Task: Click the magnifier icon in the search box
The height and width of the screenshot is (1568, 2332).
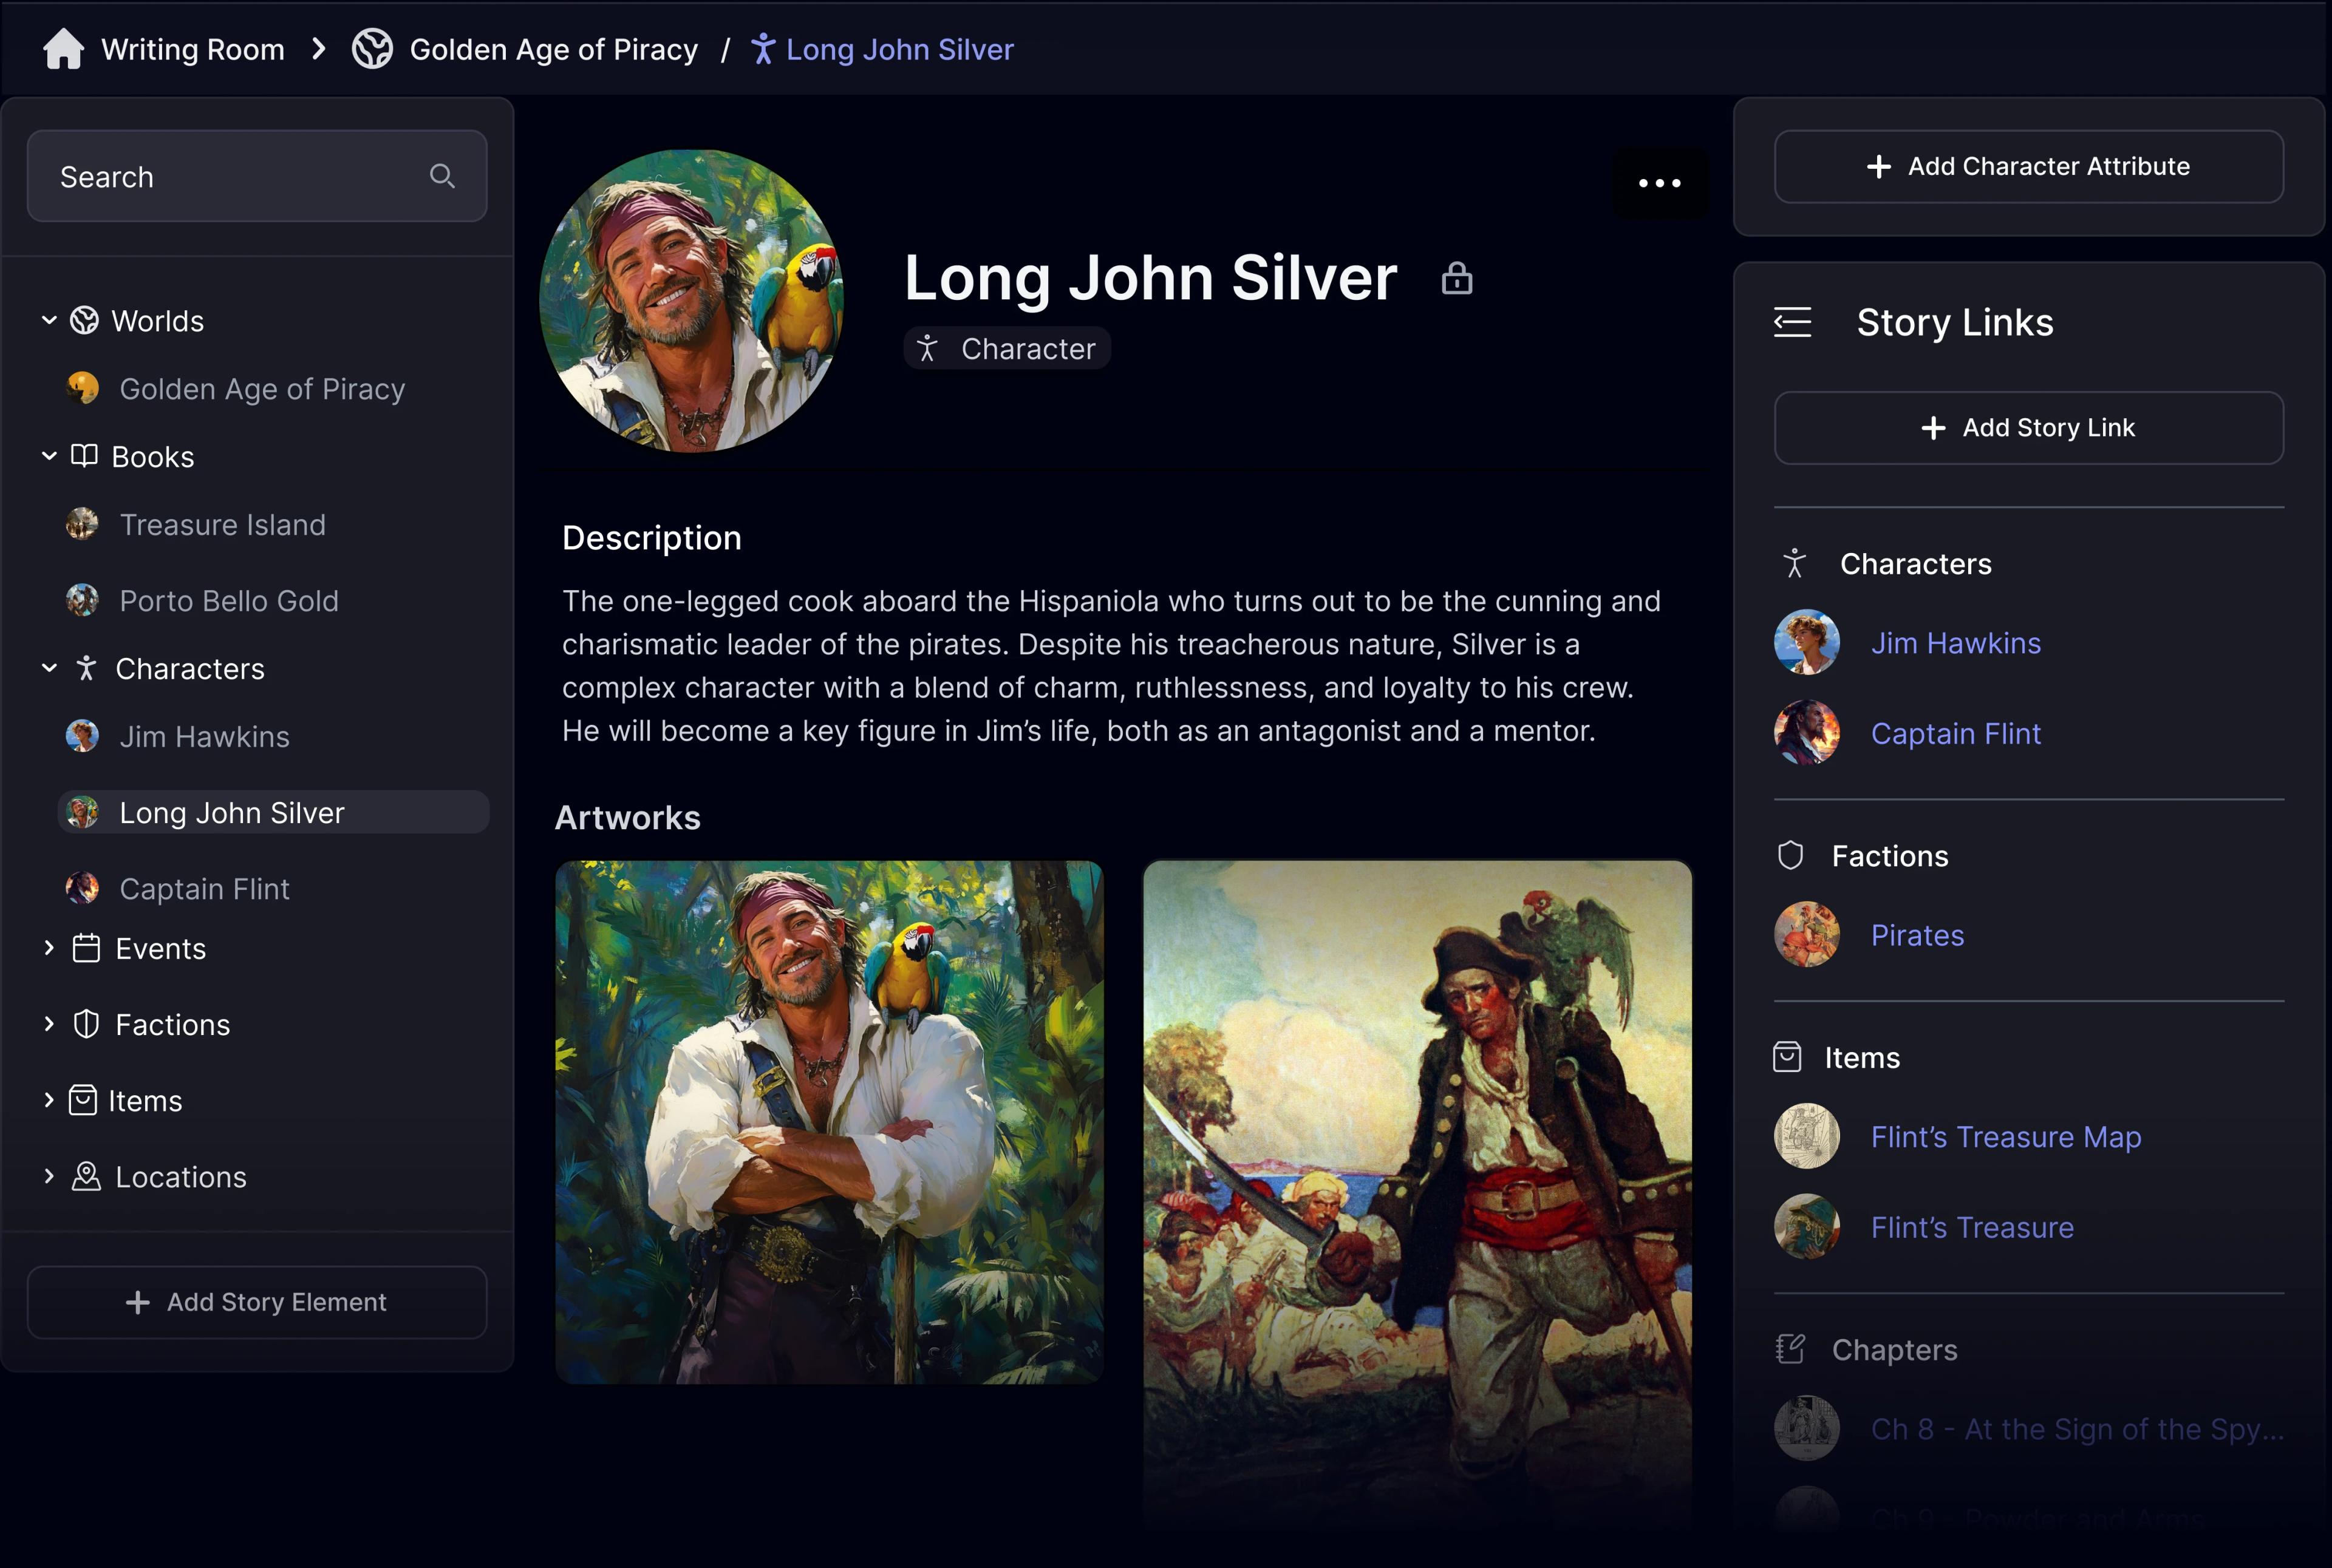Action: click(442, 176)
